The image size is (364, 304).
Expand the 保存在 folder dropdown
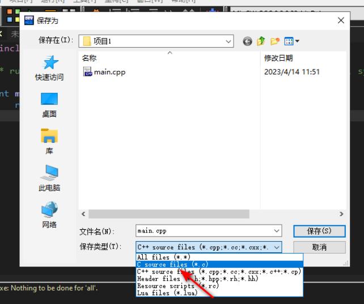click(x=228, y=41)
